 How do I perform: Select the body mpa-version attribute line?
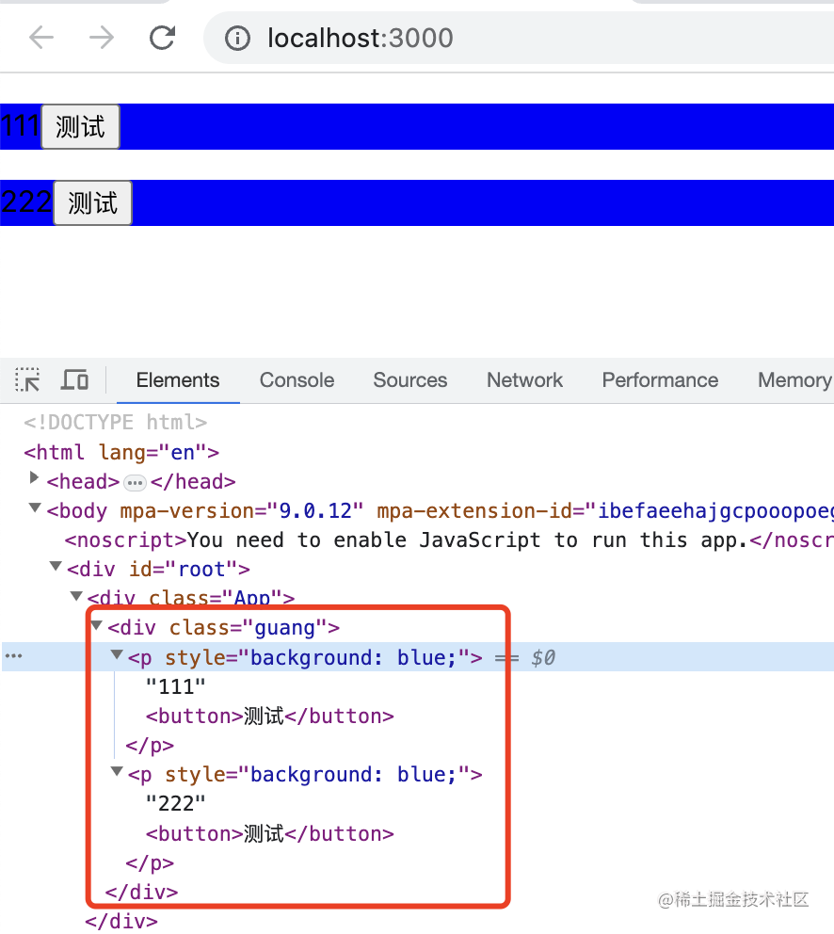tap(440, 511)
